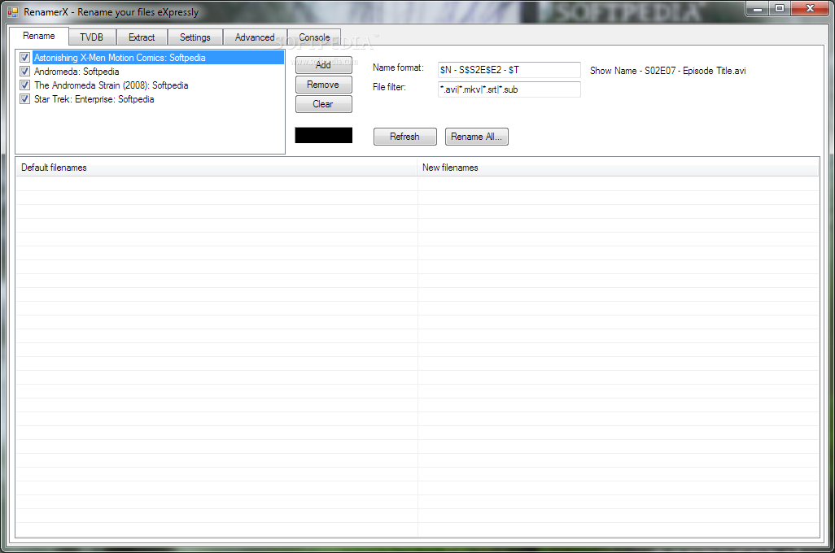Image resolution: width=835 pixels, height=553 pixels.
Task: Select Astonishing X-Men Motion Comics: Softpedia row
Action: pyautogui.click(x=158, y=58)
